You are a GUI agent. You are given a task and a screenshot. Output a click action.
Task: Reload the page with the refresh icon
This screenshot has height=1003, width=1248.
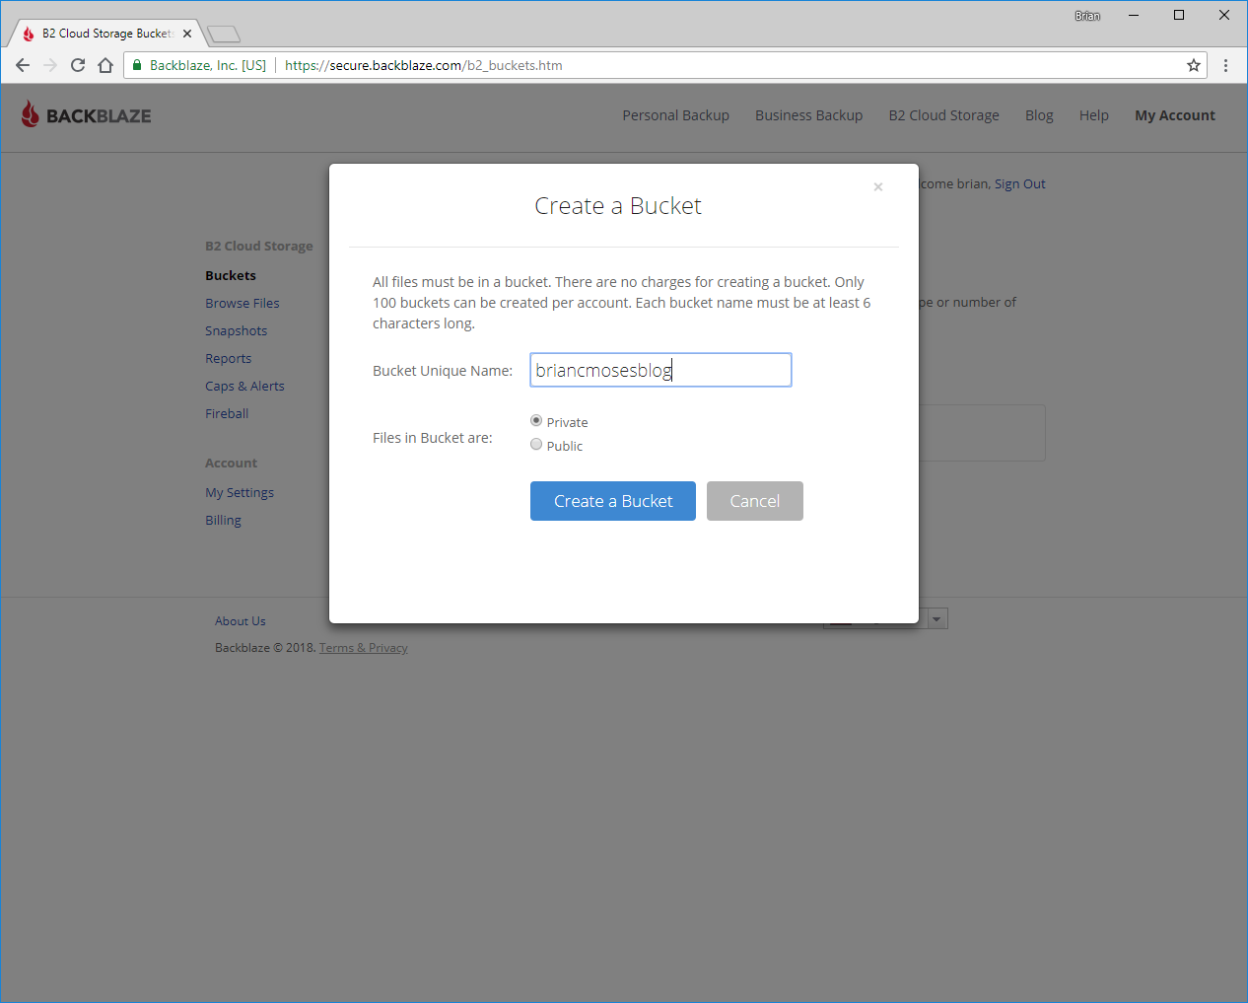[78, 65]
